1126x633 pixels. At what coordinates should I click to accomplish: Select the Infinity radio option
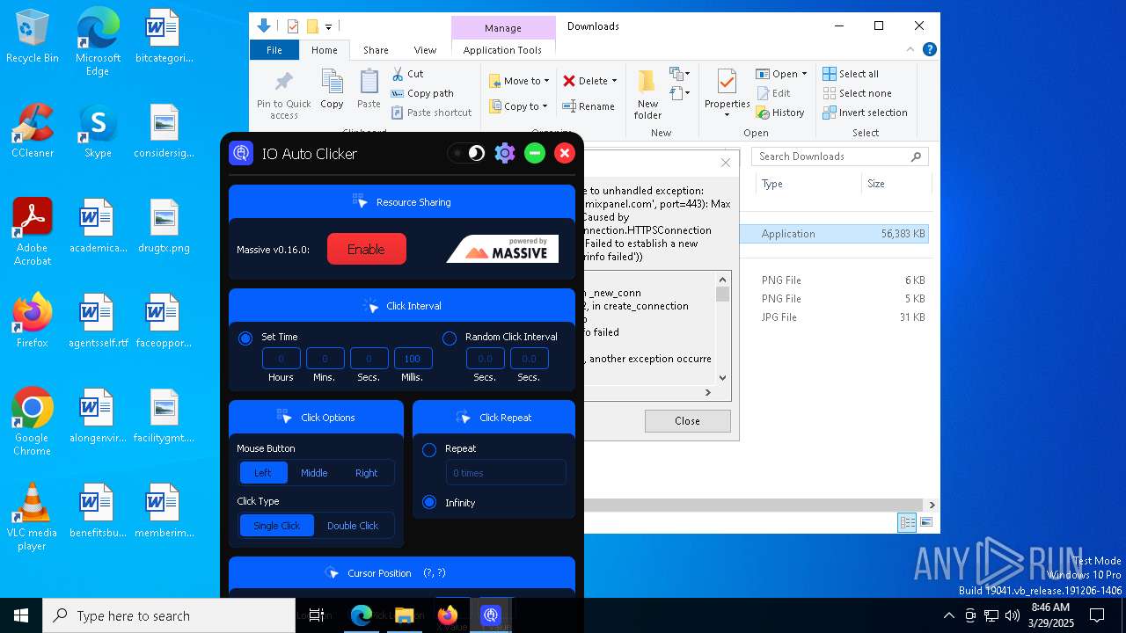(x=429, y=503)
